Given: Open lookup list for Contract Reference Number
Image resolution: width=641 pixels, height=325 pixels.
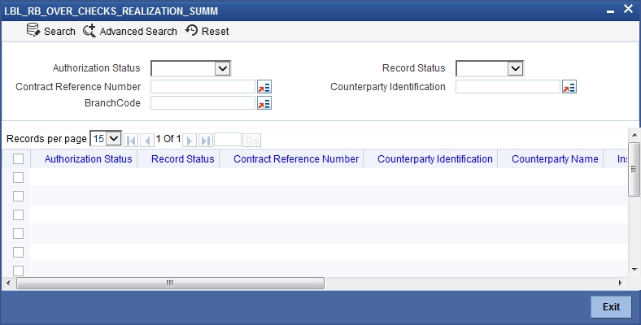Looking at the screenshot, I should coord(264,87).
